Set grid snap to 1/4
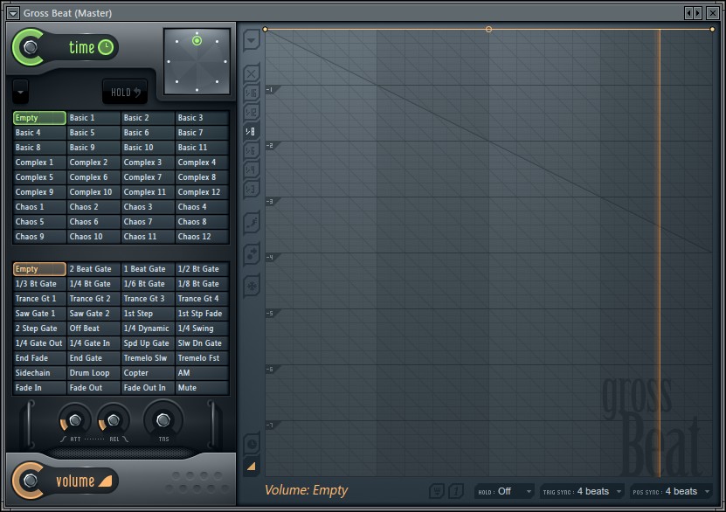Image resolution: width=726 pixels, height=512 pixels. tap(251, 170)
